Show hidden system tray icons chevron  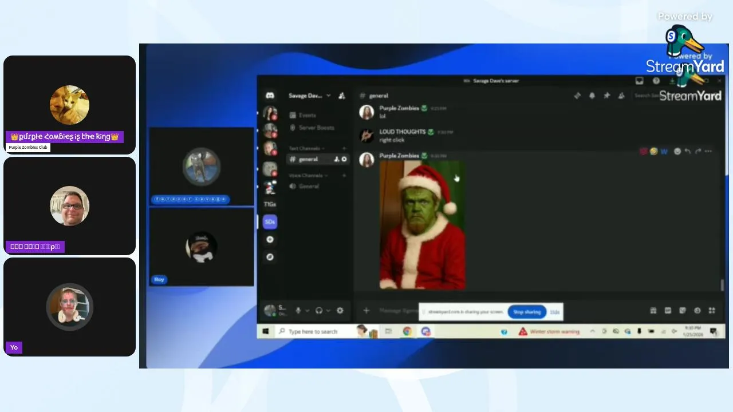tap(593, 331)
